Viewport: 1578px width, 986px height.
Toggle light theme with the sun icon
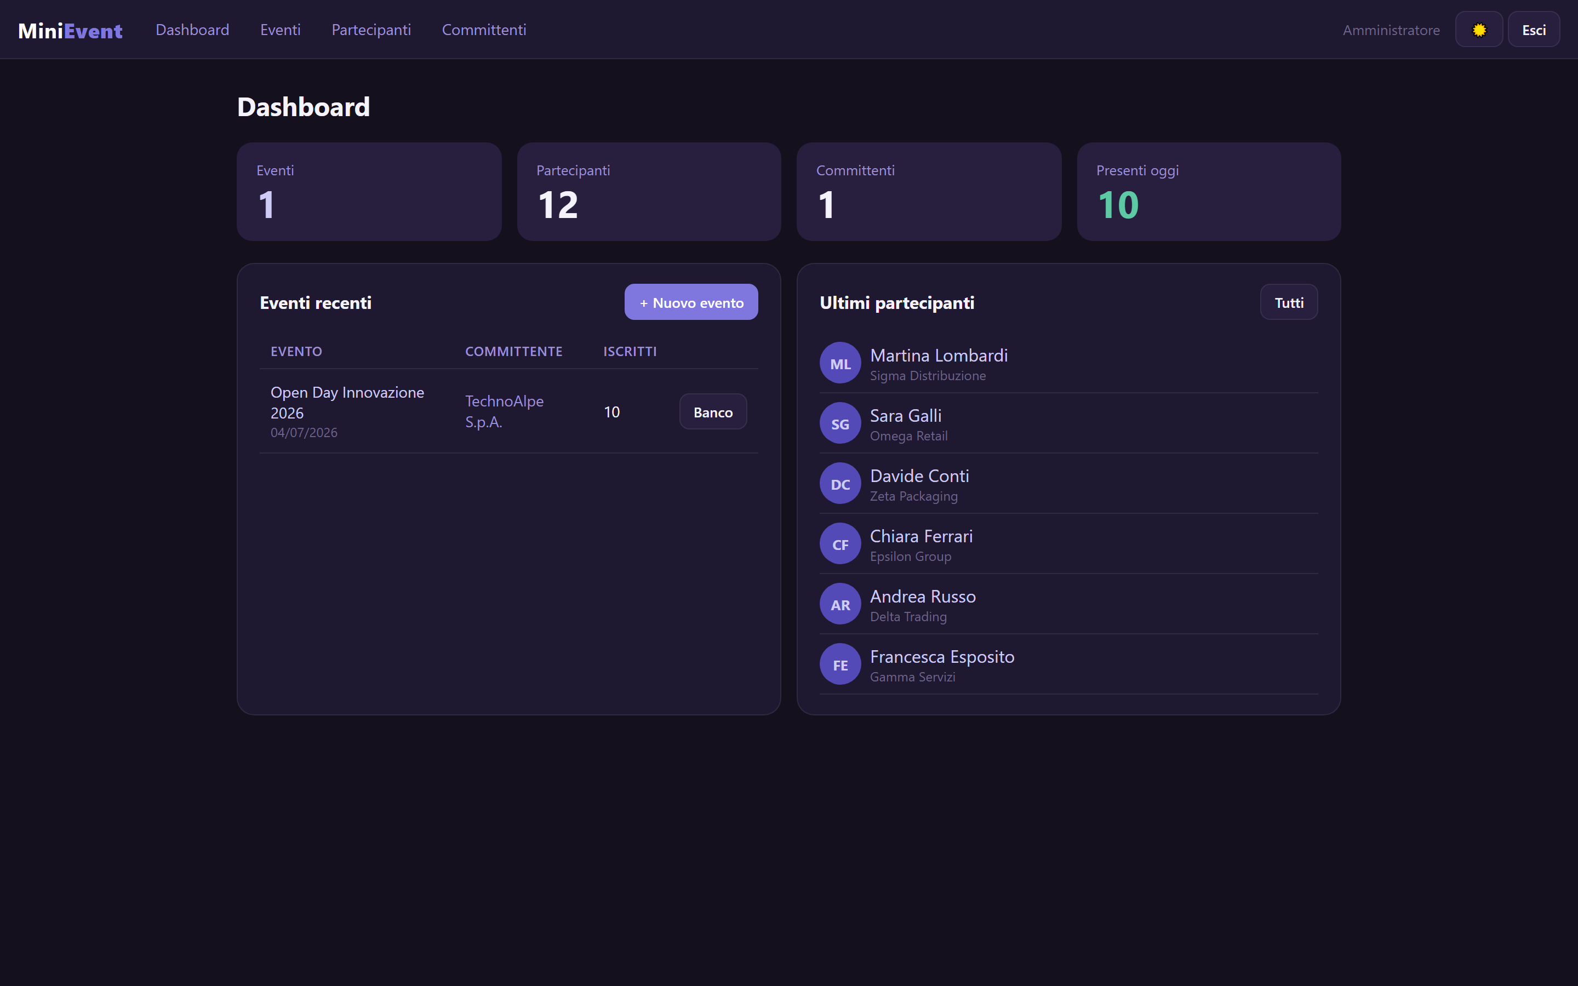pyautogui.click(x=1479, y=30)
